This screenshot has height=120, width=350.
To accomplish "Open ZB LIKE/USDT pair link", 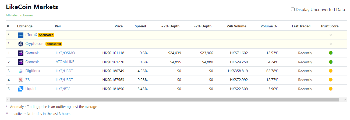I will point(64,80).
